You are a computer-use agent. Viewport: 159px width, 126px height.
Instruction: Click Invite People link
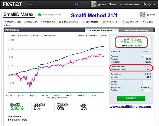(112, 22)
